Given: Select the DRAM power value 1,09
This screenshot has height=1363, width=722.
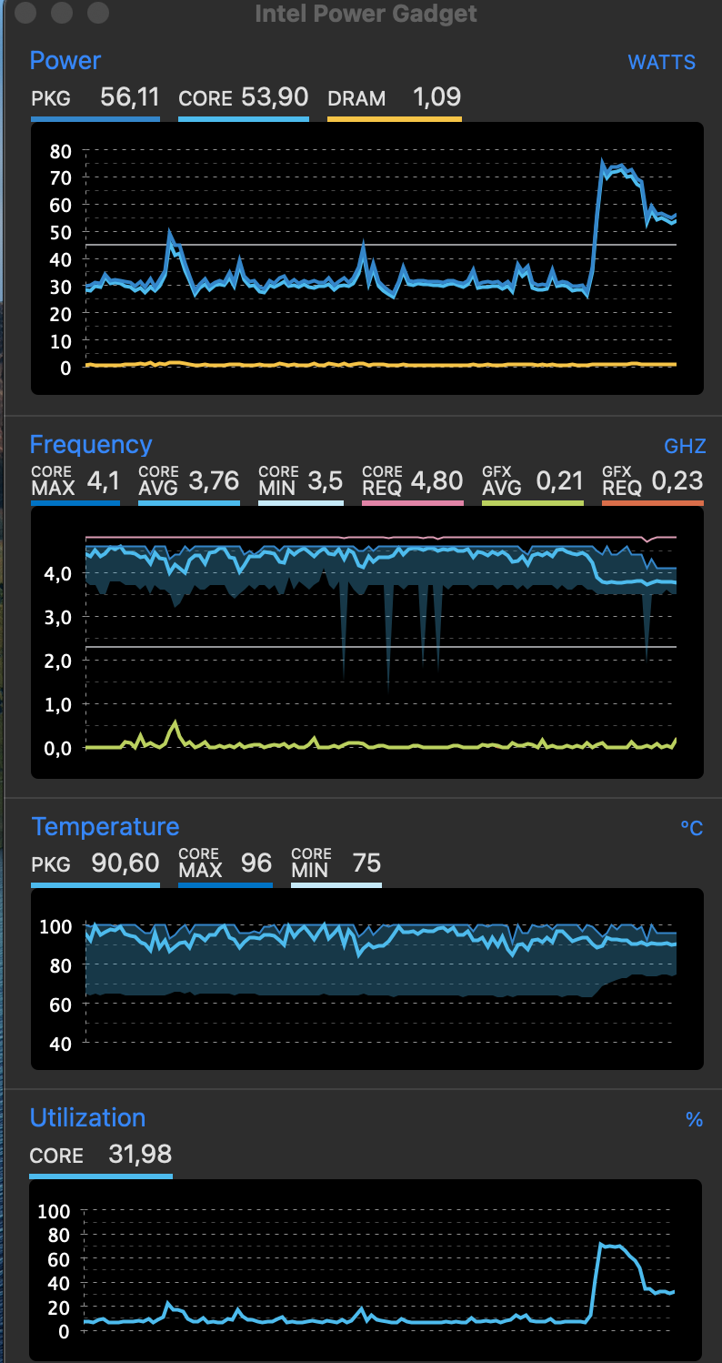Looking at the screenshot, I should [437, 97].
